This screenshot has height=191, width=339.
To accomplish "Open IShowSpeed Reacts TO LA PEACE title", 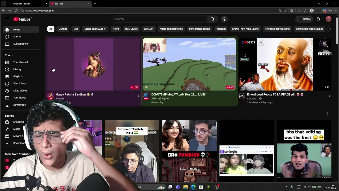I will click(275, 94).
